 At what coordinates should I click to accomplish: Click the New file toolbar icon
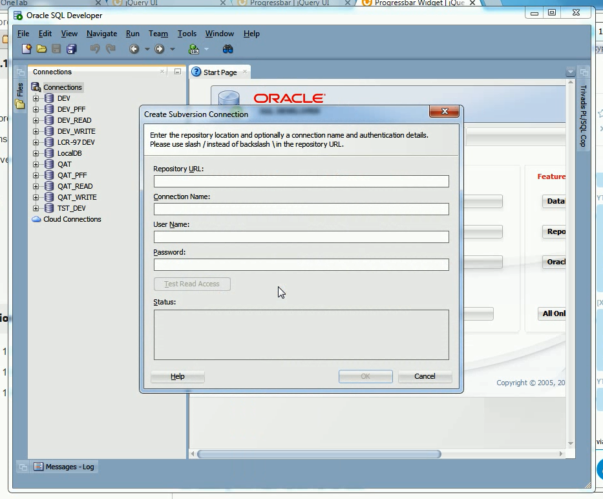(26, 49)
